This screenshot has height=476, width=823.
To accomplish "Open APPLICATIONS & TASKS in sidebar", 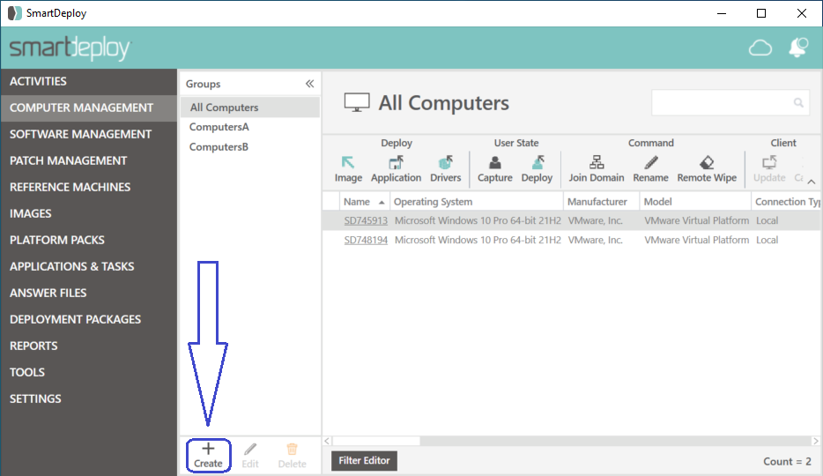I will [89, 266].
